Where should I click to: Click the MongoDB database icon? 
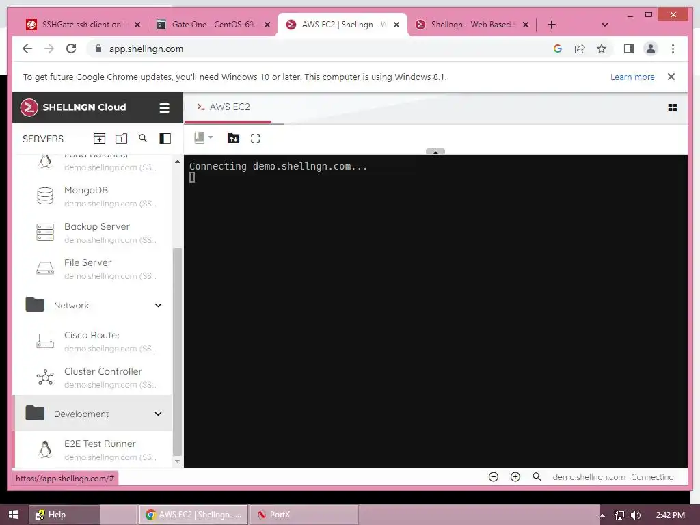45,196
